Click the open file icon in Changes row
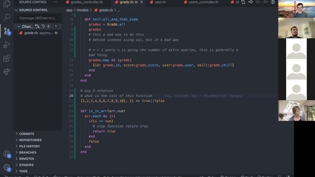Screen dimensions: 315x177 point(37,27)
